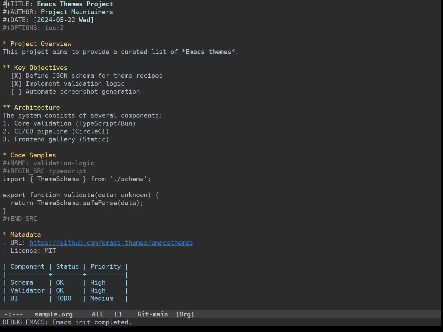Click the Schema table cell

[x=22, y=283]
